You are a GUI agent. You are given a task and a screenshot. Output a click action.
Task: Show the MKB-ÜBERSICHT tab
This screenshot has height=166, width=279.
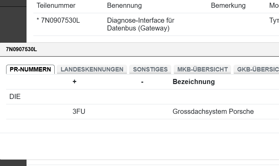[x=202, y=69]
